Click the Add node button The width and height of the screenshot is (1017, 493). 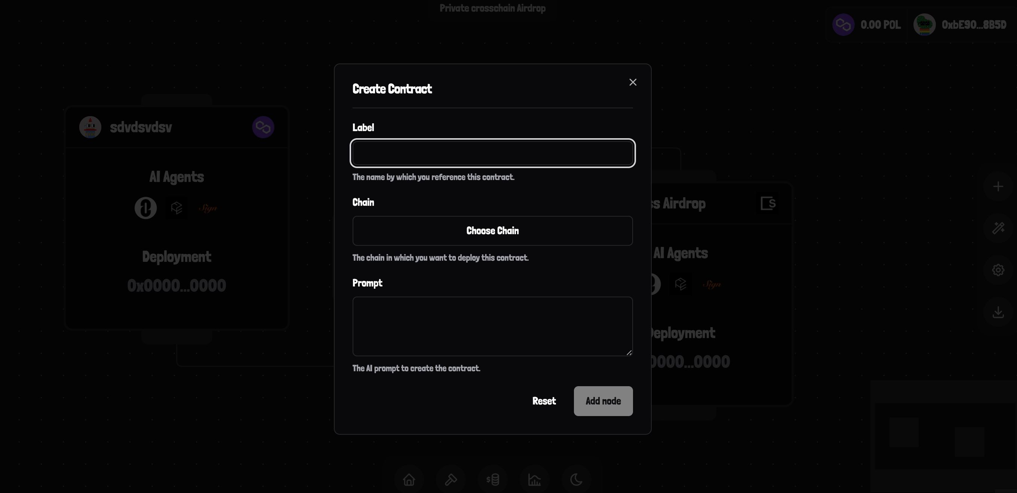pyautogui.click(x=603, y=400)
